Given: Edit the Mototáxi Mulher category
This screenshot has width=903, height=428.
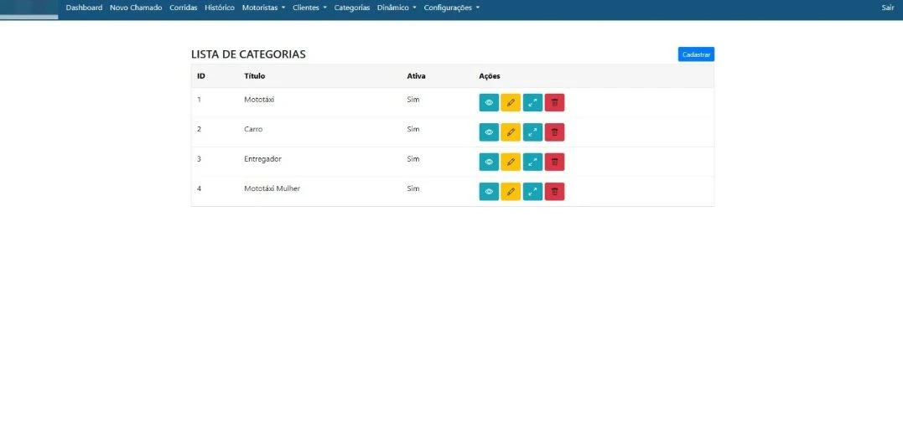Looking at the screenshot, I should [x=511, y=192].
